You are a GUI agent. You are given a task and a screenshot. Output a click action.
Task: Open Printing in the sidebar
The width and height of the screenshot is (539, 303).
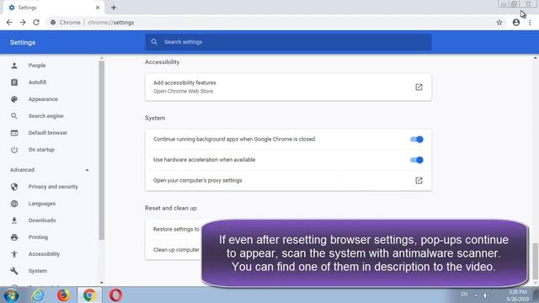point(38,237)
